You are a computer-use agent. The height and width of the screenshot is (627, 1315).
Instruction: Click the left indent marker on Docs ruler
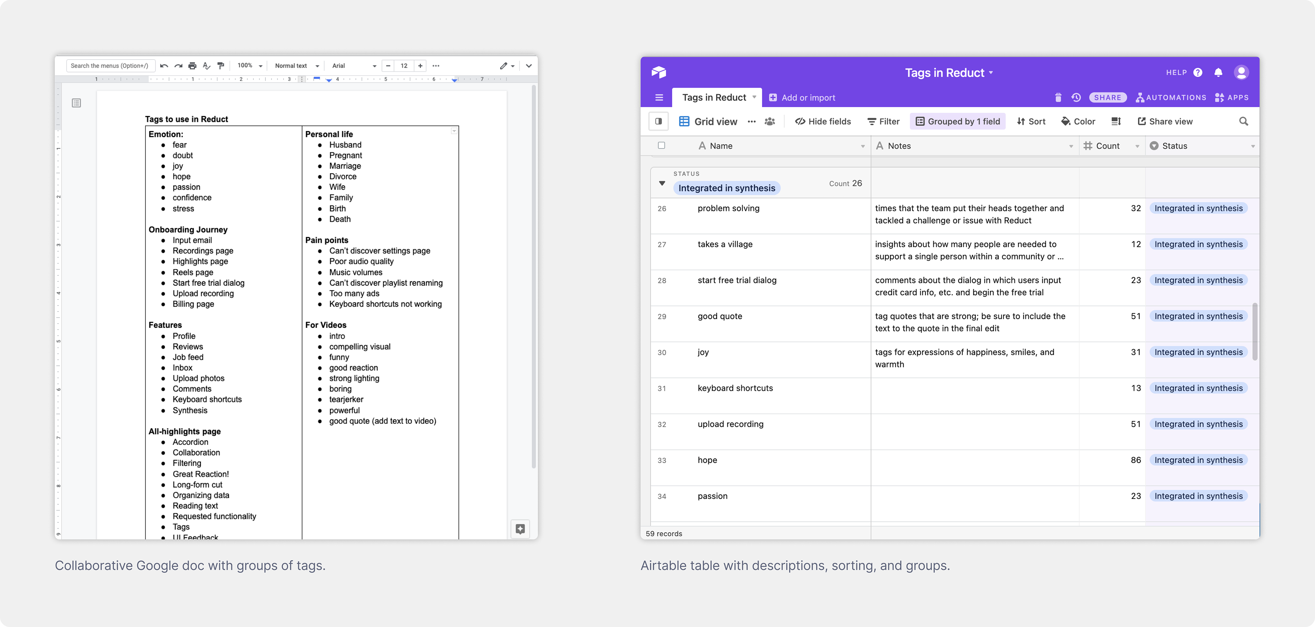(329, 81)
